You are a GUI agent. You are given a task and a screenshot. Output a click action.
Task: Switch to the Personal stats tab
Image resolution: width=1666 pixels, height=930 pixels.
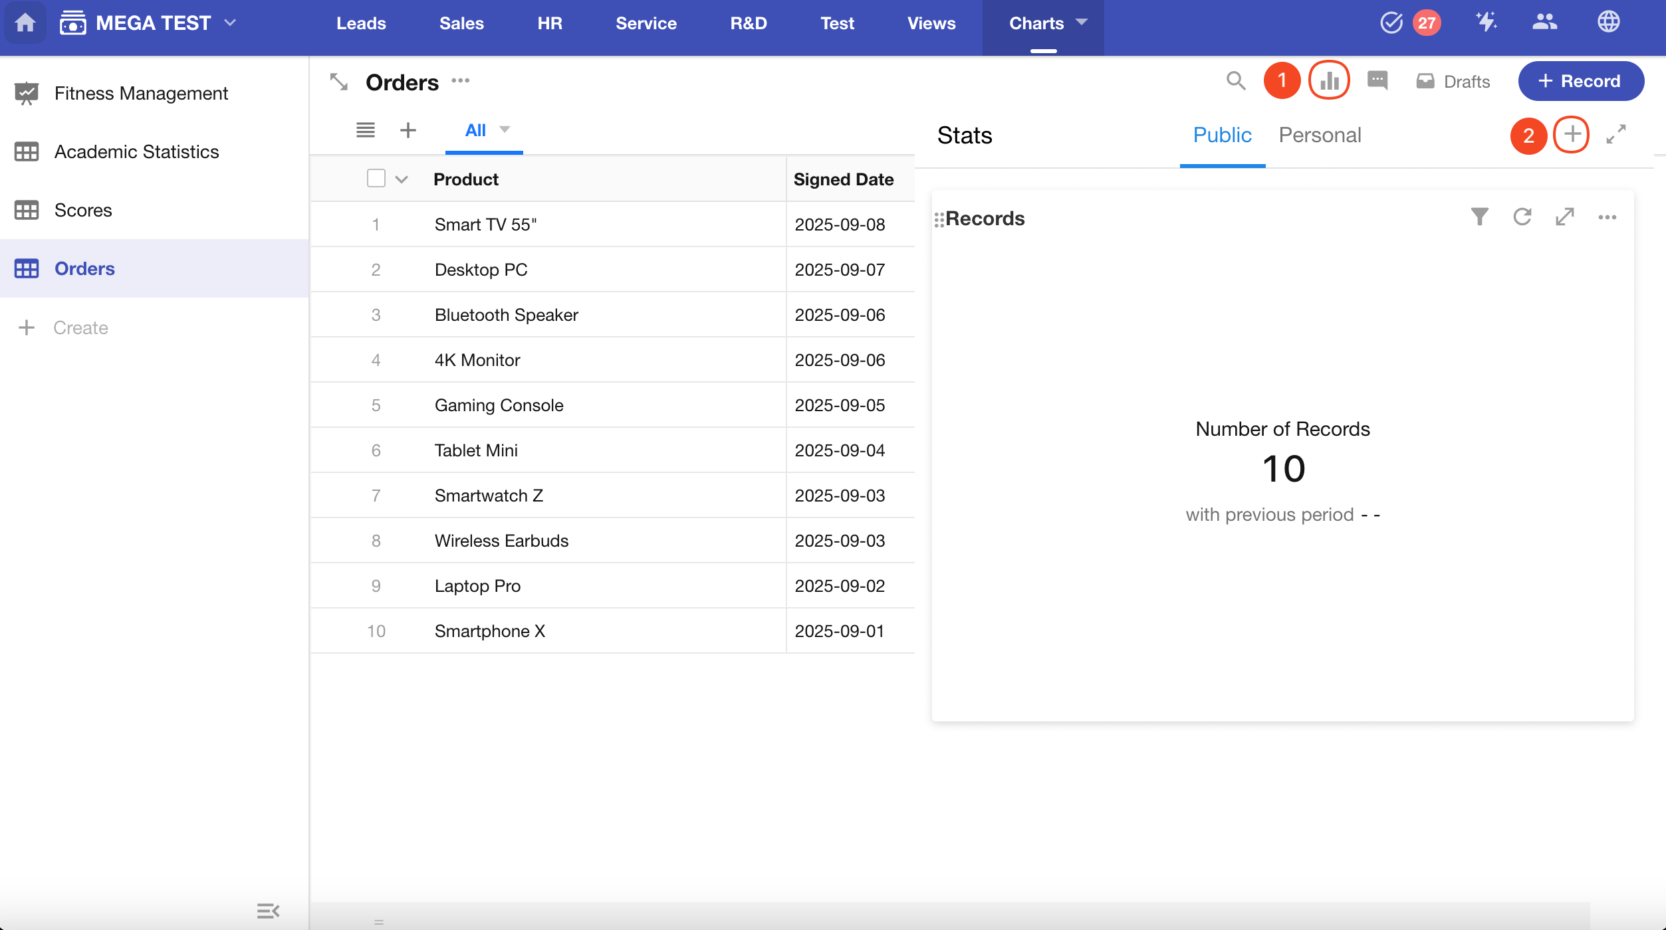1320,136
